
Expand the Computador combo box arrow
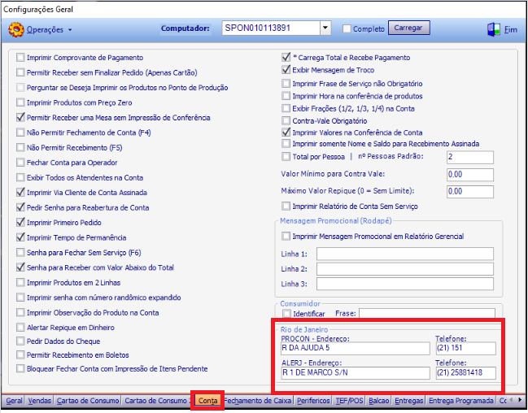coord(325,28)
